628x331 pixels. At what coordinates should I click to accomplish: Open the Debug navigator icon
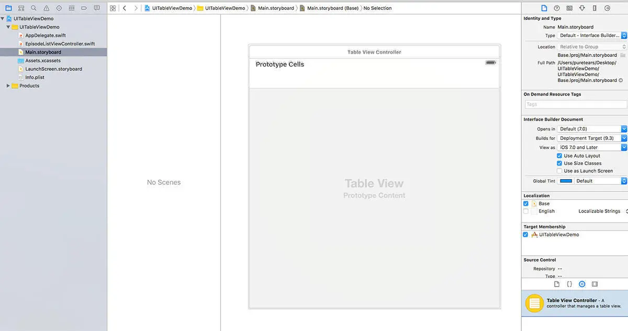pyautogui.click(x=72, y=8)
